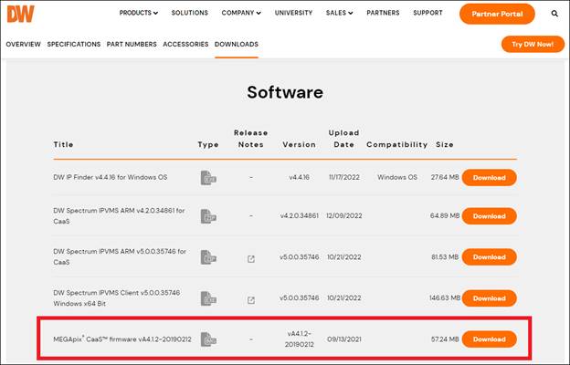Expand the Company menu
The height and width of the screenshot is (365, 570).
tap(241, 13)
